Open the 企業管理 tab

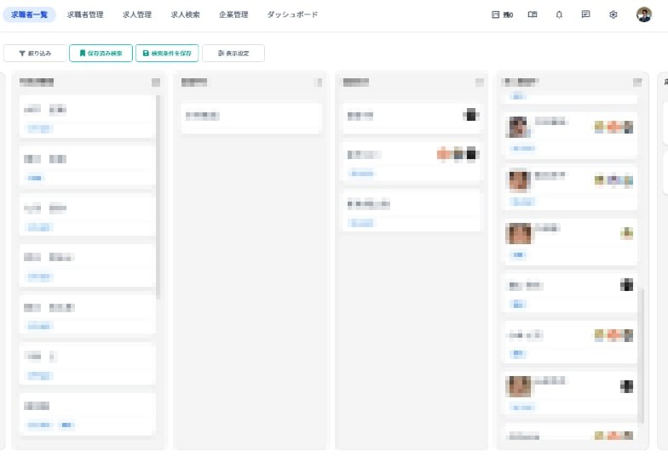pos(233,14)
